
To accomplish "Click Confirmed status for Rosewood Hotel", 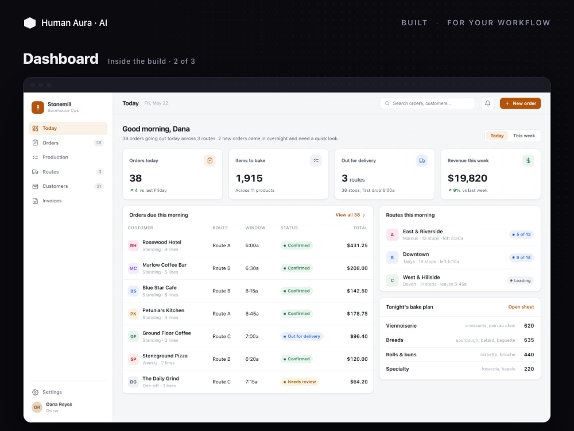I will (297, 245).
